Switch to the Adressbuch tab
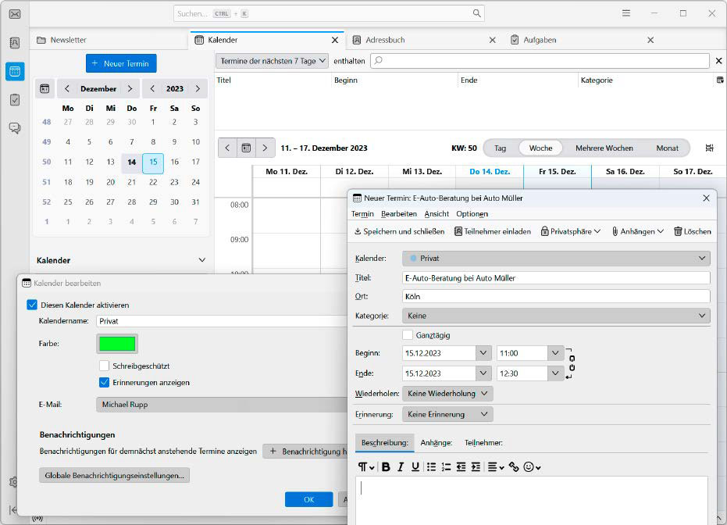This screenshot has width=727, height=525. (424, 41)
